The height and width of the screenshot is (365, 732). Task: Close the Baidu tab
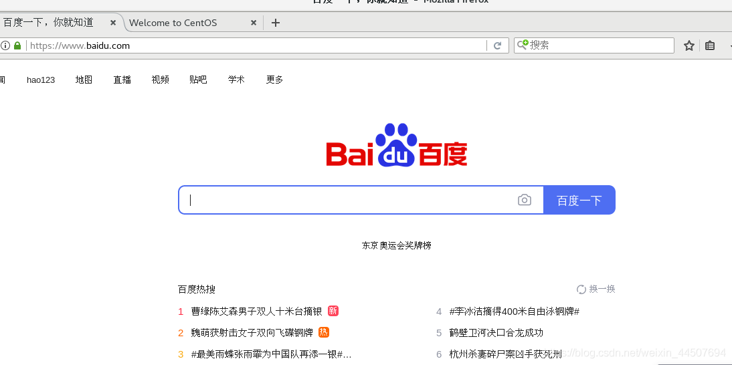[113, 22]
